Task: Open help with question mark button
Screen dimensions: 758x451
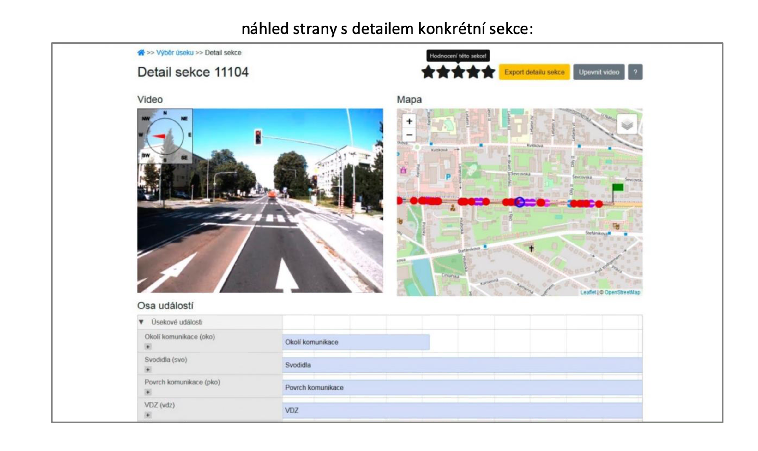Action: click(635, 72)
